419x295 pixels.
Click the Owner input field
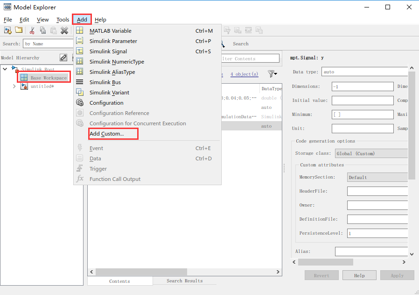click(x=377, y=205)
